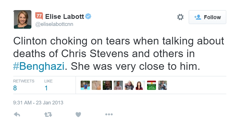The image size is (240, 130).
Task: Open the gear settings dropdown
Action: tap(180, 17)
